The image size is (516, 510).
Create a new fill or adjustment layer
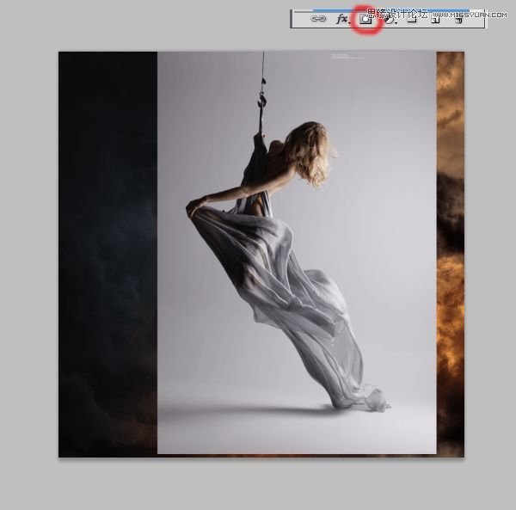[x=390, y=20]
